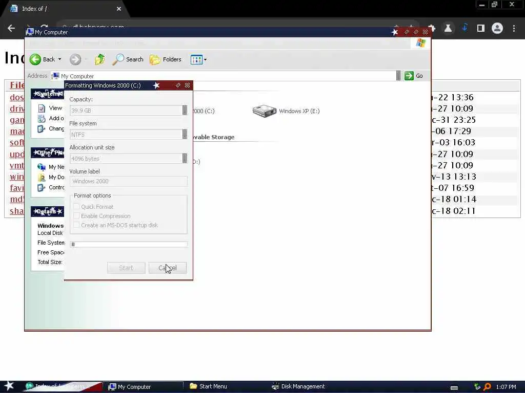Toggle Create an MS-DOS startup disk checkbox
Image resolution: width=525 pixels, height=393 pixels.
click(x=76, y=225)
